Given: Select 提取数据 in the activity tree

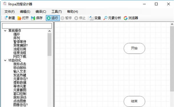Looking at the screenshot, I should 20,83.
